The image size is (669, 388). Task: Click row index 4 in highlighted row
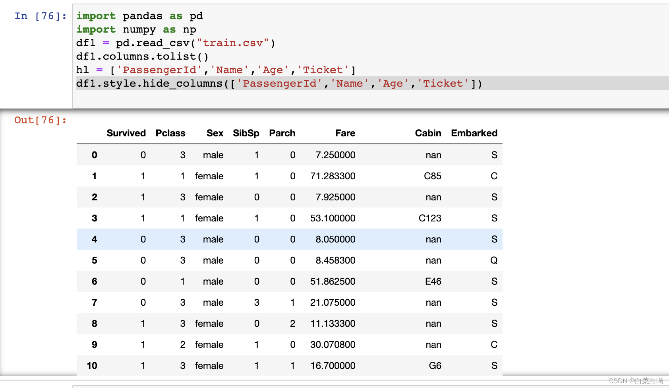pos(95,239)
